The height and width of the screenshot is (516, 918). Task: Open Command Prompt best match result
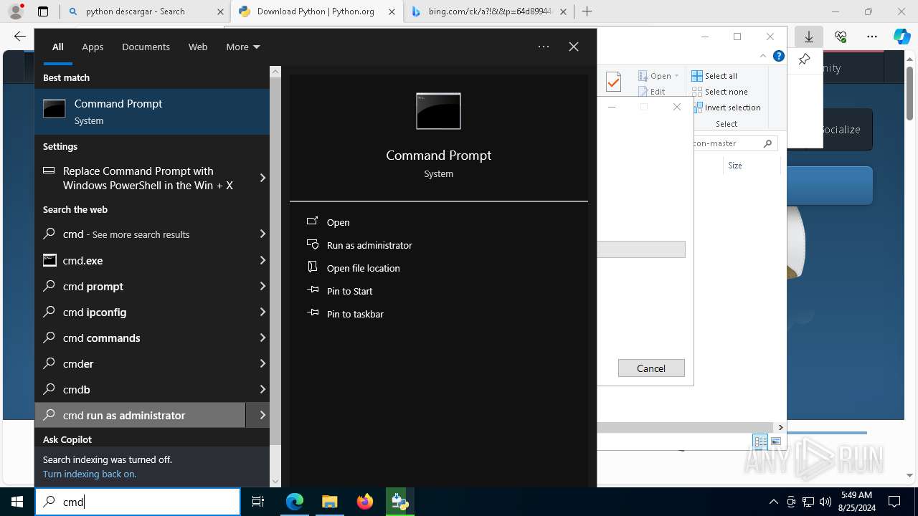[152, 112]
